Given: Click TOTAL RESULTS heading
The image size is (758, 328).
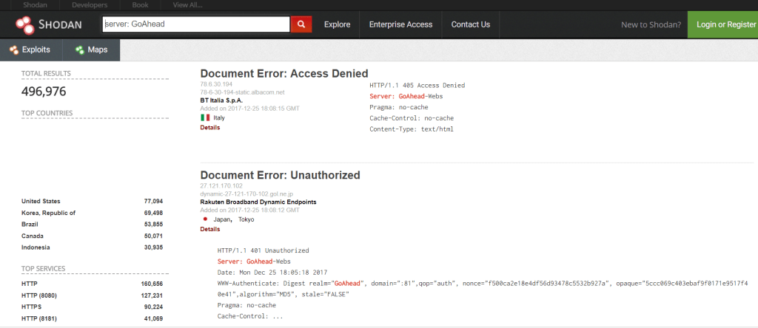Looking at the screenshot, I should coord(46,73).
